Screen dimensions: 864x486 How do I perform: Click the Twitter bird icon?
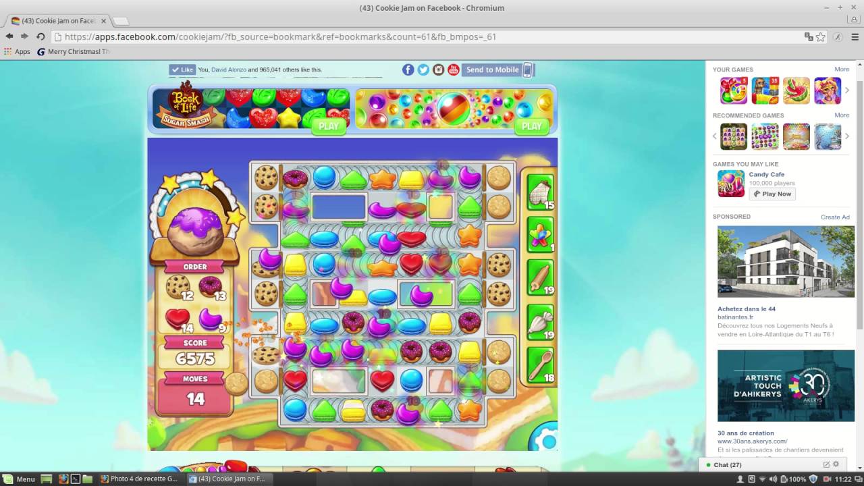(x=423, y=70)
